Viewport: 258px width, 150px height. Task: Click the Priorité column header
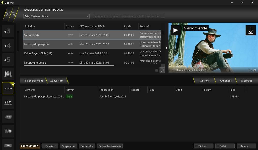[x=138, y=90]
